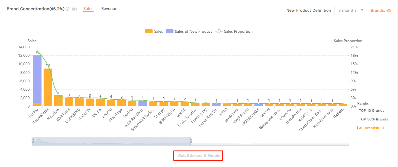Click the left handle of zoom slider

click(32, 141)
